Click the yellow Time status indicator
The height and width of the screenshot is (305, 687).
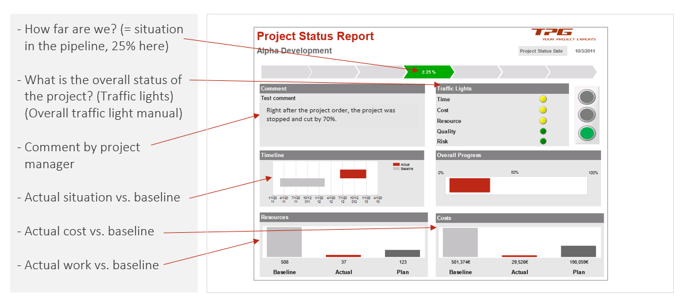pos(543,99)
